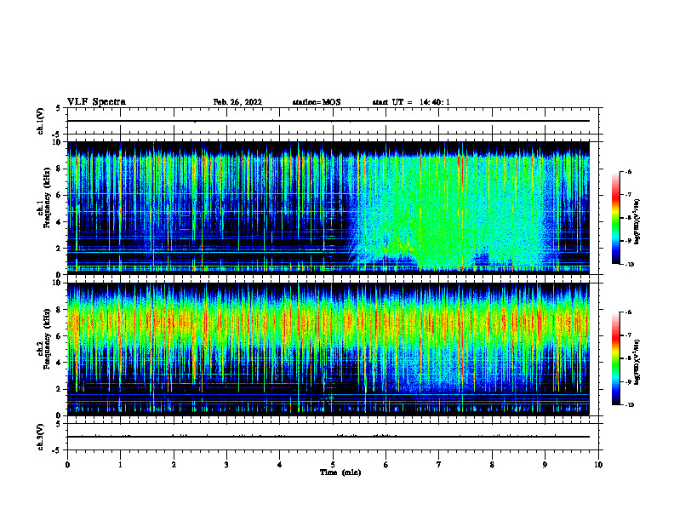The image size is (674, 521).
Task: Click the ch.1 color scale log(PSD) unit label
Action: click(637, 222)
